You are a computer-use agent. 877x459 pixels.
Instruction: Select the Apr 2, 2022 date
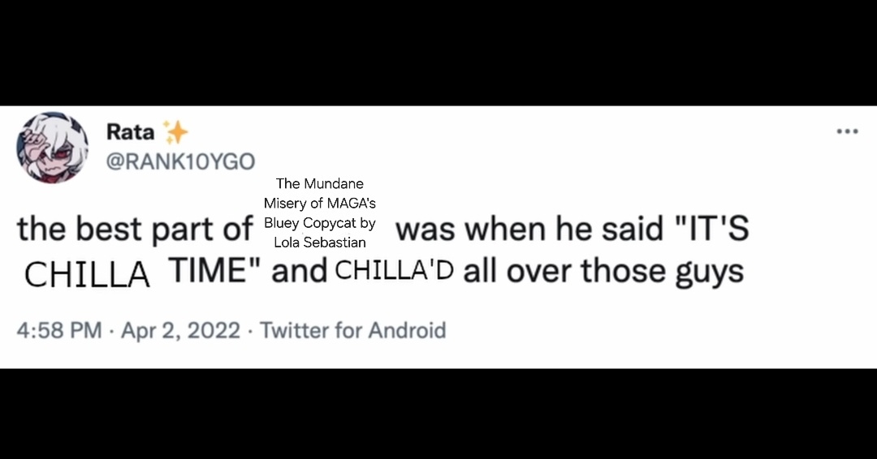(182, 331)
